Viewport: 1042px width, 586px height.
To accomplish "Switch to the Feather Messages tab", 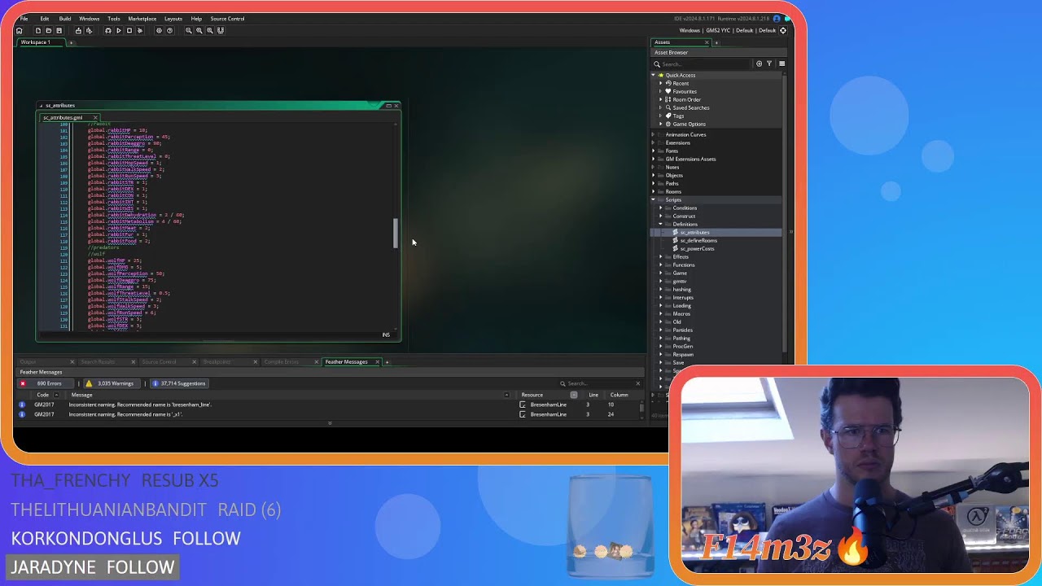I will tap(346, 361).
